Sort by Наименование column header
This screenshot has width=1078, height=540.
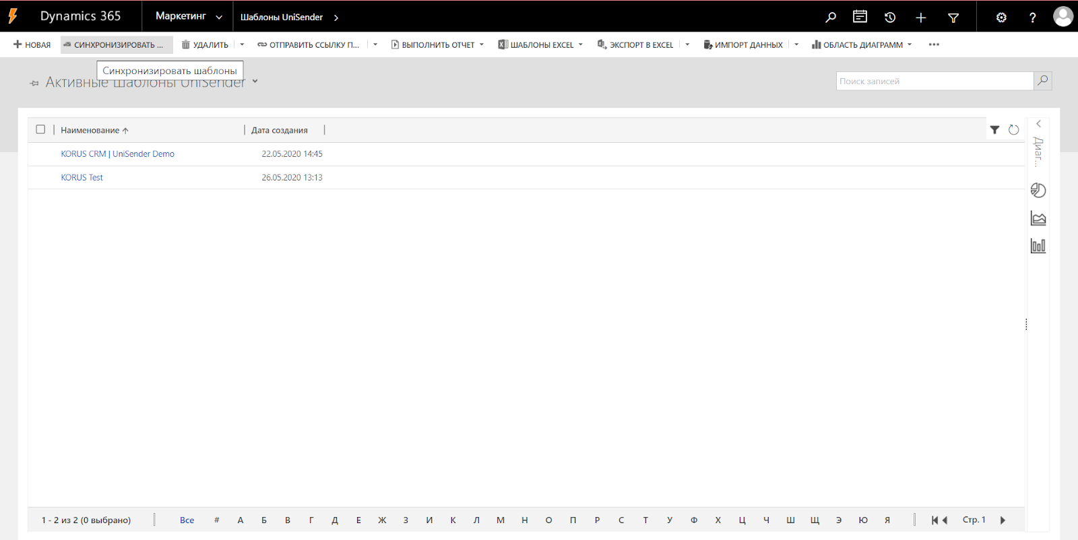tap(94, 130)
